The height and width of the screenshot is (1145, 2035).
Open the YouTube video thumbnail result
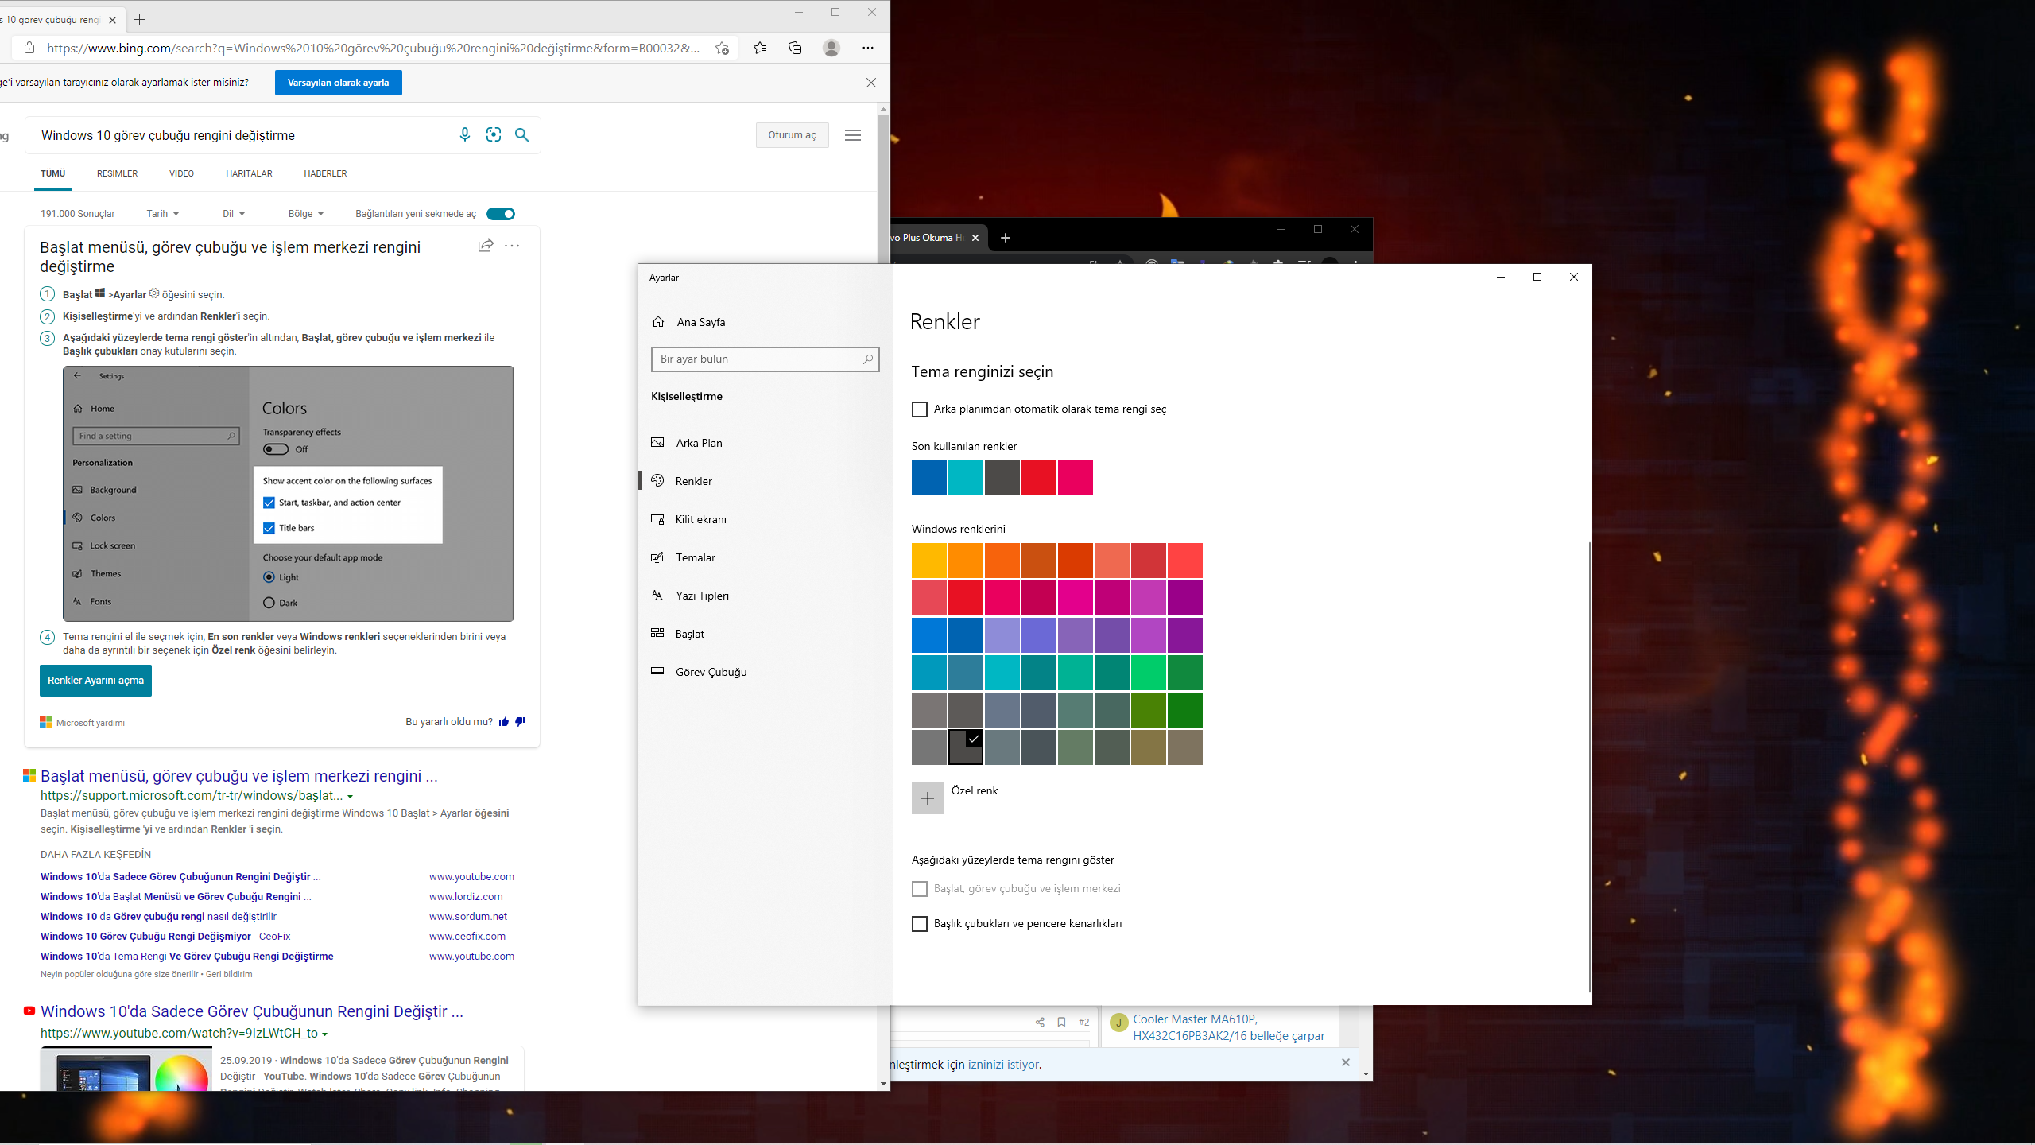point(127,1069)
